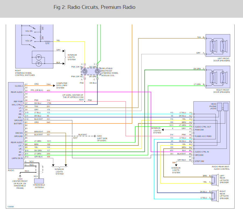Click the G202 ground symbol
Viewport: 243px width, 213px height.
[95, 136]
